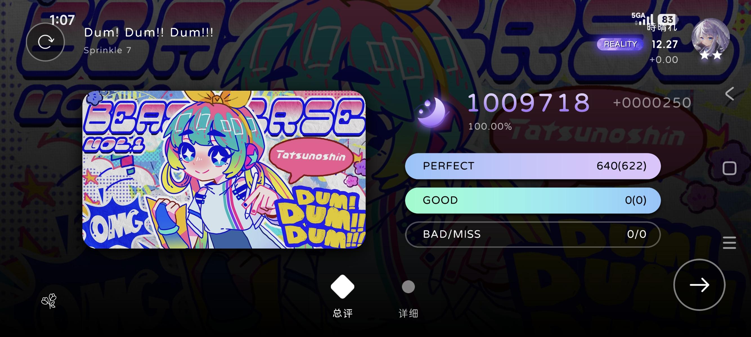Tap the flower icon at bottom left

point(49,301)
